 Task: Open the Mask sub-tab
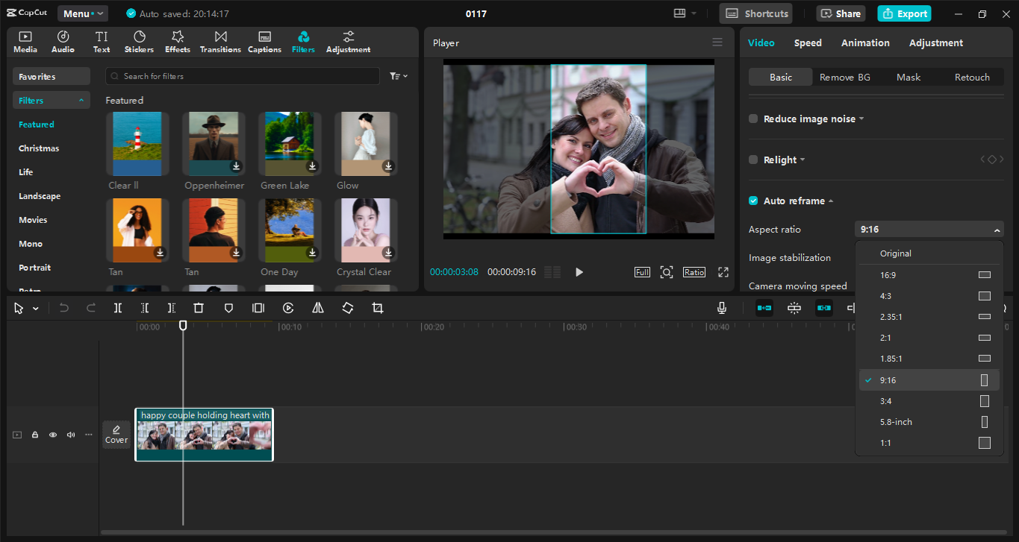point(909,78)
